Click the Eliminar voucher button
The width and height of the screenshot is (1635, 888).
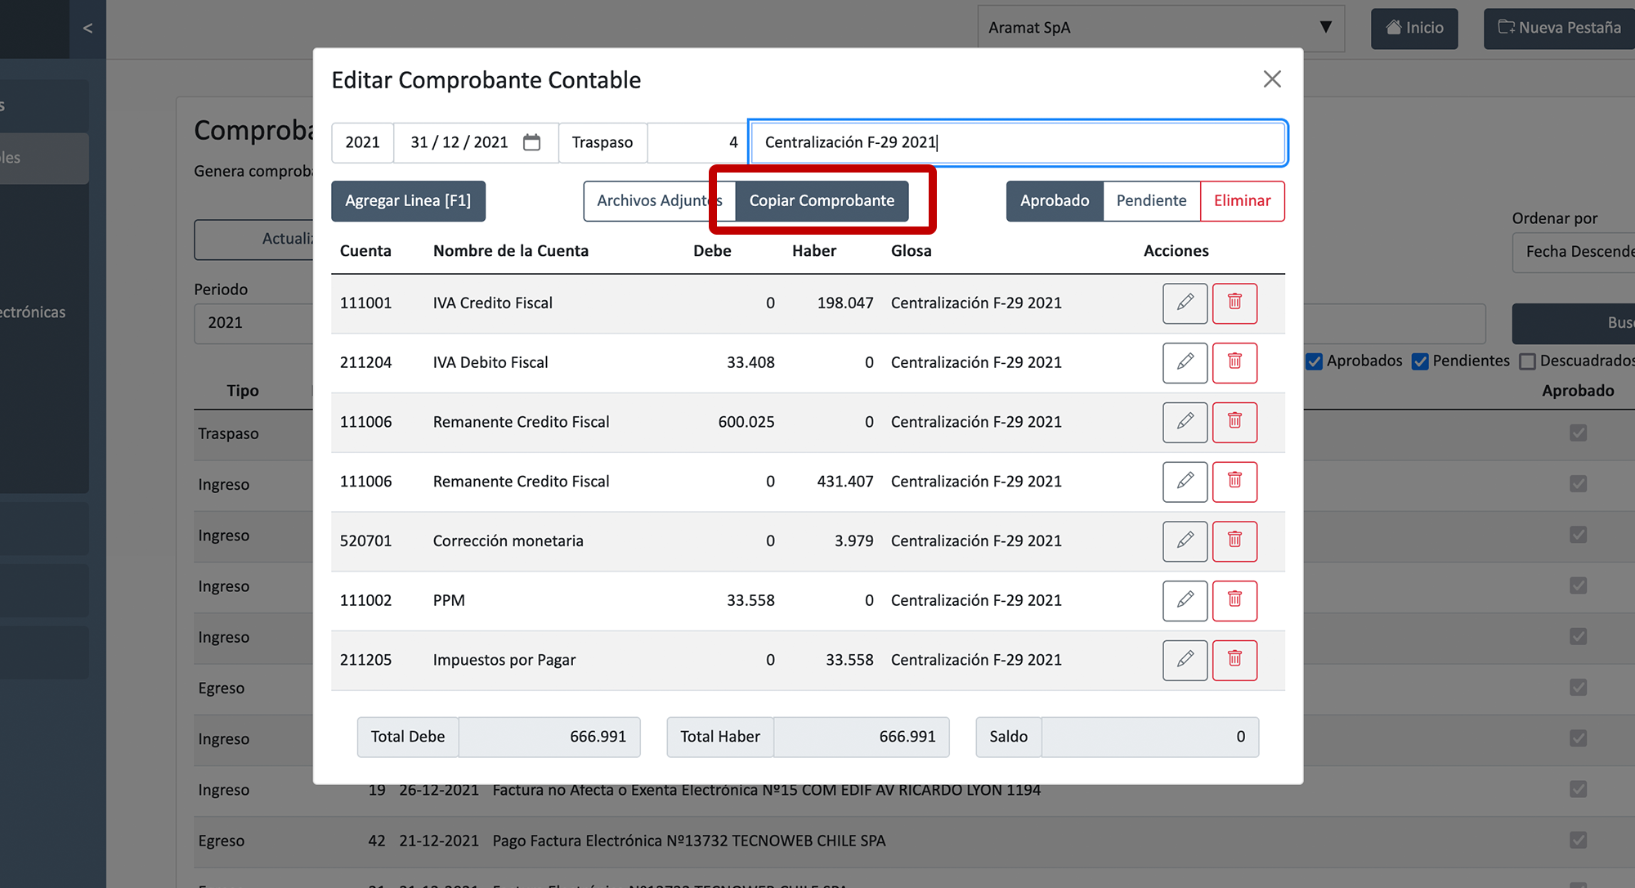pyautogui.click(x=1242, y=201)
